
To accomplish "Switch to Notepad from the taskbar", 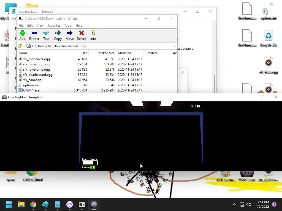I will pos(58,204).
